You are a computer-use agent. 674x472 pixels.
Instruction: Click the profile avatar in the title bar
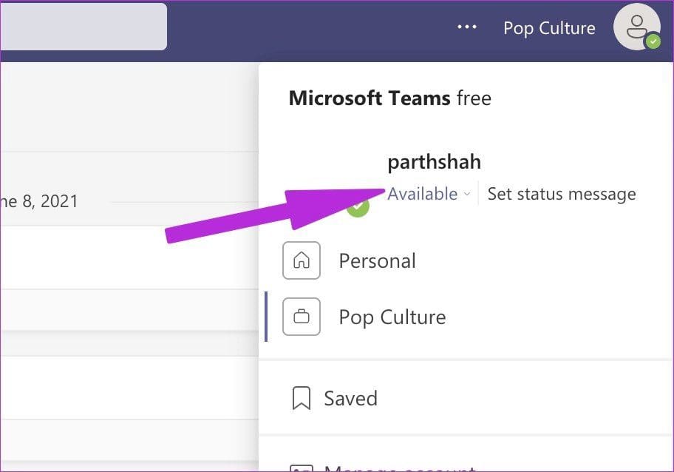pos(636,27)
